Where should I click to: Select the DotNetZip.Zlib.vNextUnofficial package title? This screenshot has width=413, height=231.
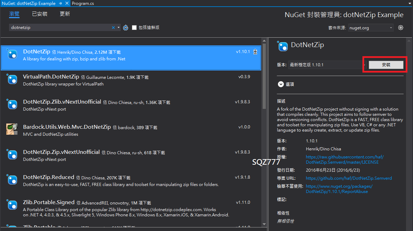[x=62, y=102]
